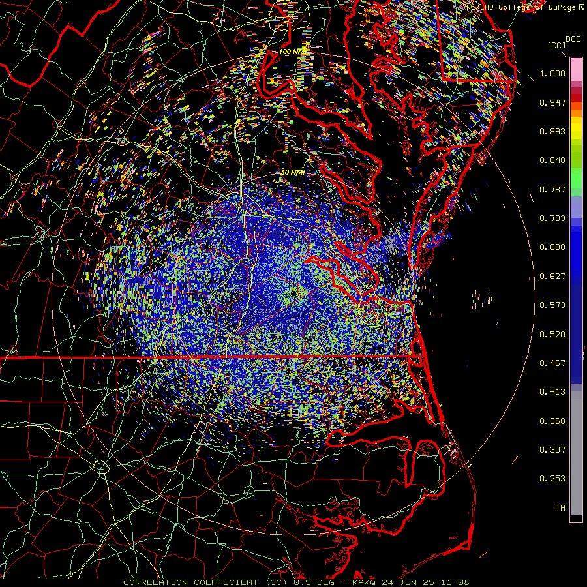
Task: Click the 0.787 scale label
Action: tap(552, 189)
